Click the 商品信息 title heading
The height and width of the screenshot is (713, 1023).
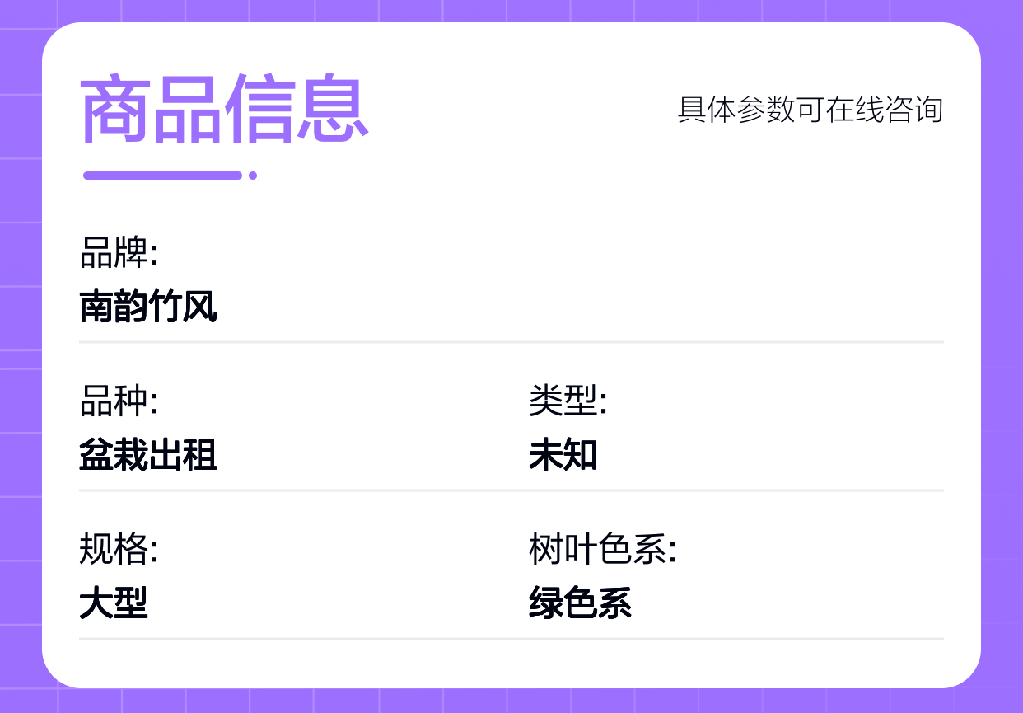[x=224, y=110]
